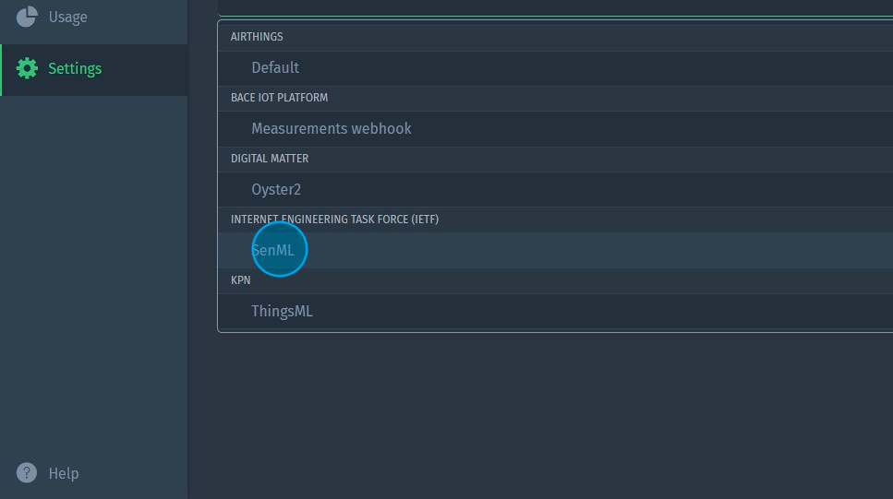
Task: Click the DIGITAL MATTER group header
Action: (x=270, y=159)
